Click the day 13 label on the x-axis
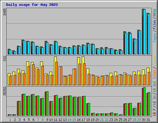 (x=65, y=120)
